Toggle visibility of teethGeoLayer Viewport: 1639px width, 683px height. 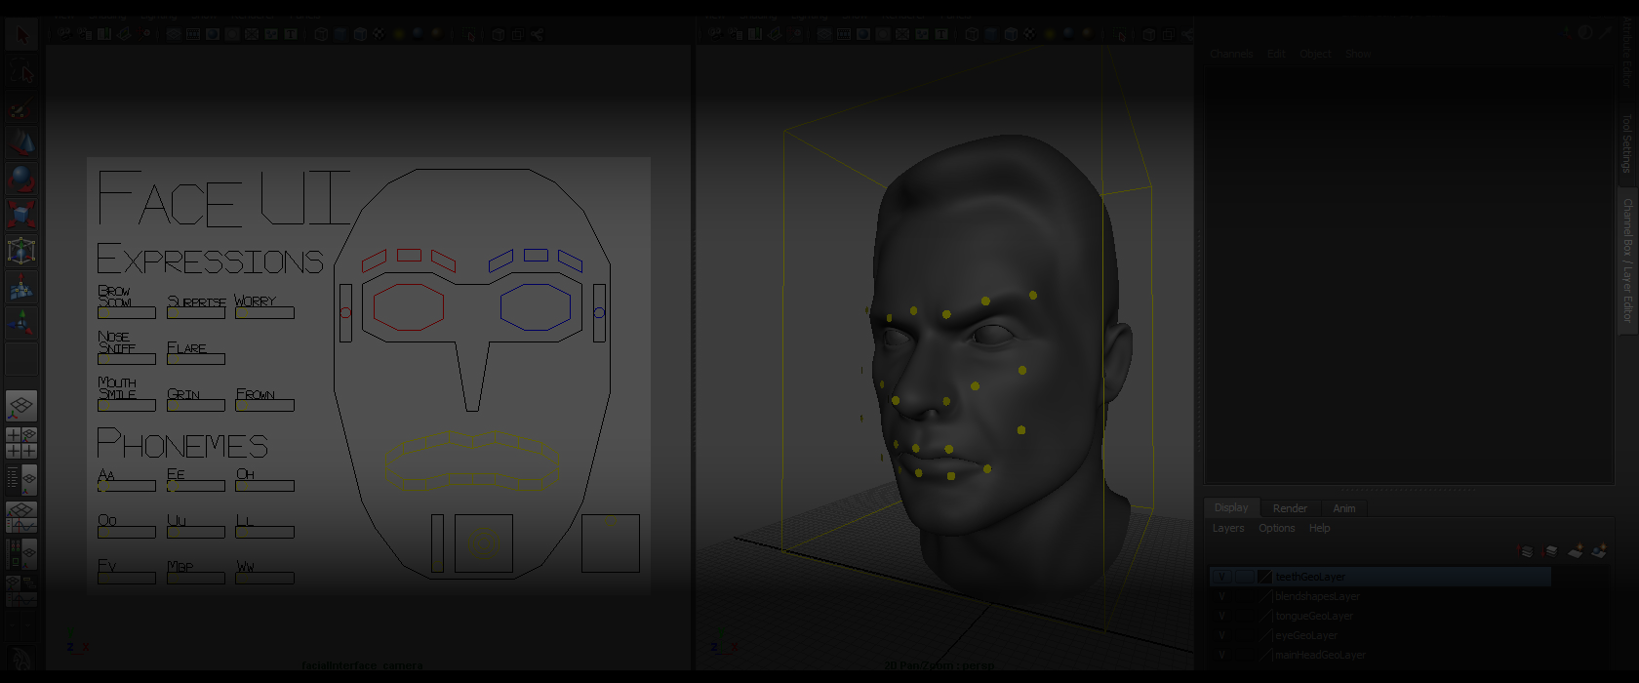[1221, 577]
